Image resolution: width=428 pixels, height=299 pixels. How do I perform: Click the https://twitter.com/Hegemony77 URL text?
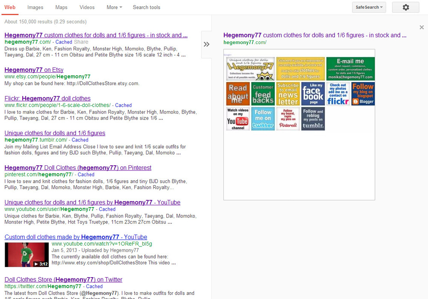coord(43,286)
